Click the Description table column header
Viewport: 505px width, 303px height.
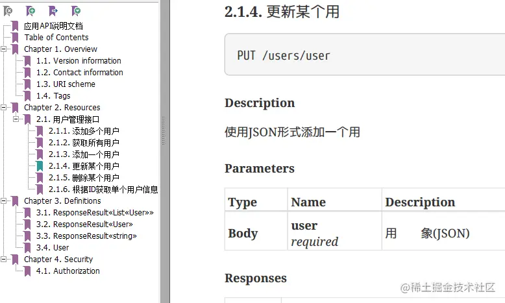click(420, 202)
